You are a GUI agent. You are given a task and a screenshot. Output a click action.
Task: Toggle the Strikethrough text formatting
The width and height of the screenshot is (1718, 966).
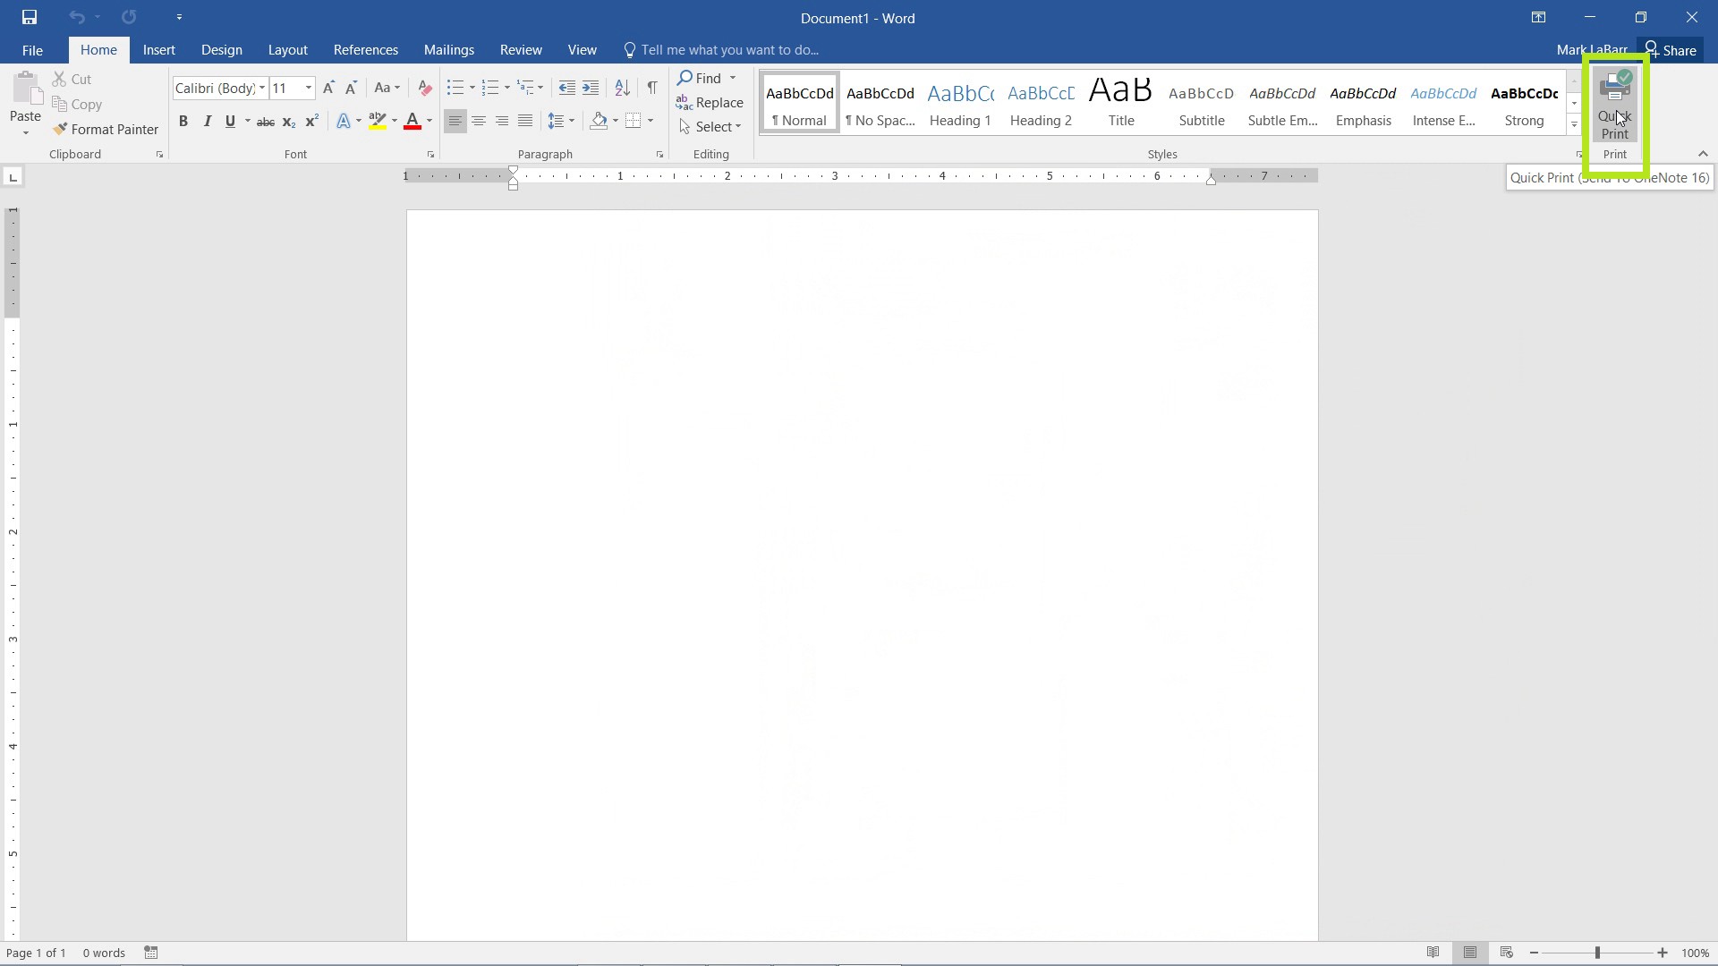[266, 122]
